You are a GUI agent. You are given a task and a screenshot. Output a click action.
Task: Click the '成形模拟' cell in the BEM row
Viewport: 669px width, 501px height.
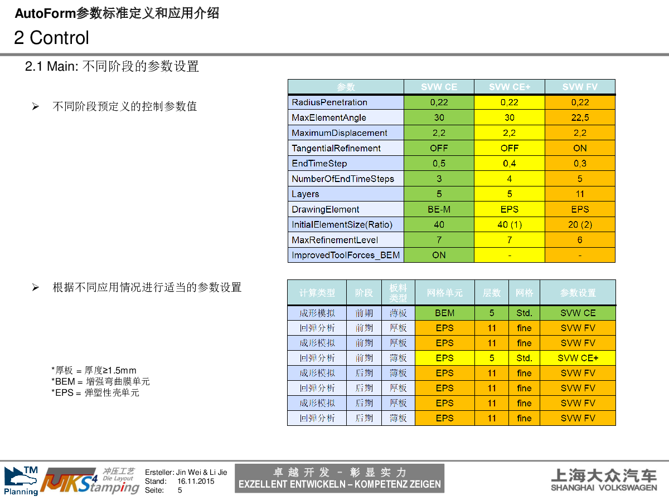point(317,313)
